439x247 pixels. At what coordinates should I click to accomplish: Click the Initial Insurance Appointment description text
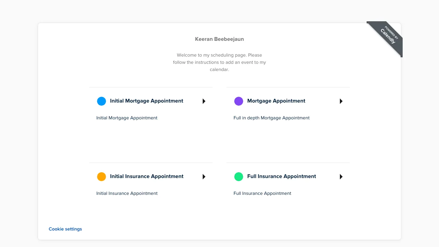coord(127,193)
